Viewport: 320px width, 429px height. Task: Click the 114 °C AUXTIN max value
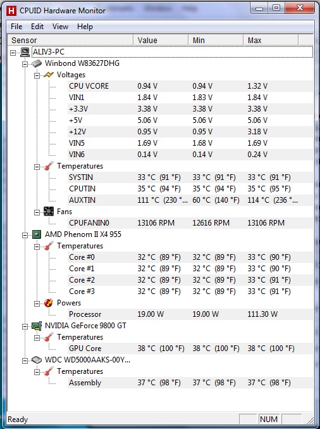pyautogui.click(x=273, y=200)
